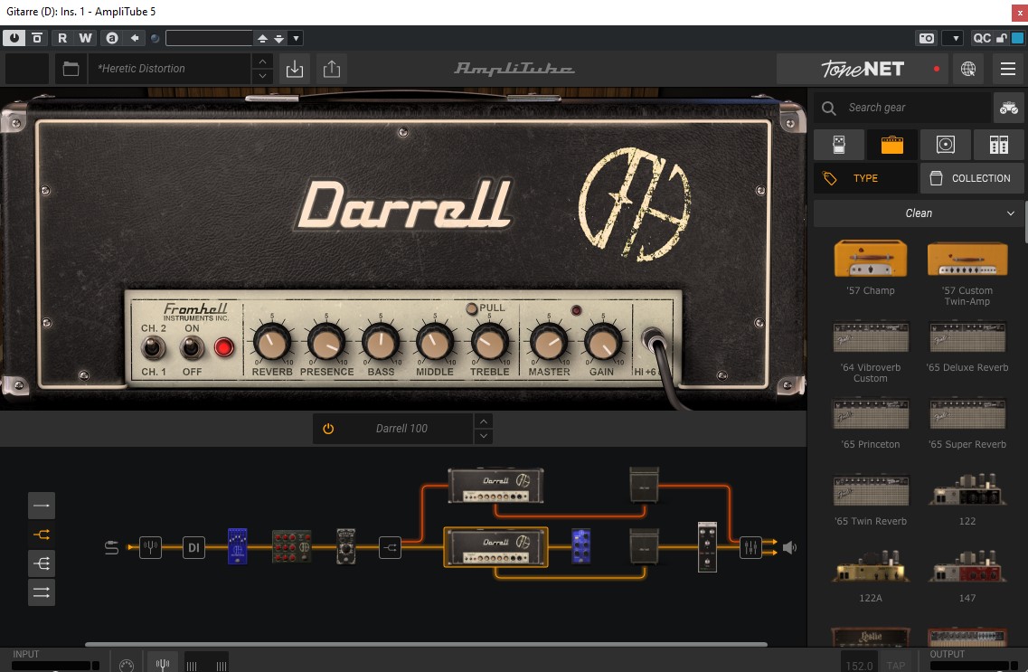
Task: Open the preset browser folder icon
Action: click(x=70, y=69)
